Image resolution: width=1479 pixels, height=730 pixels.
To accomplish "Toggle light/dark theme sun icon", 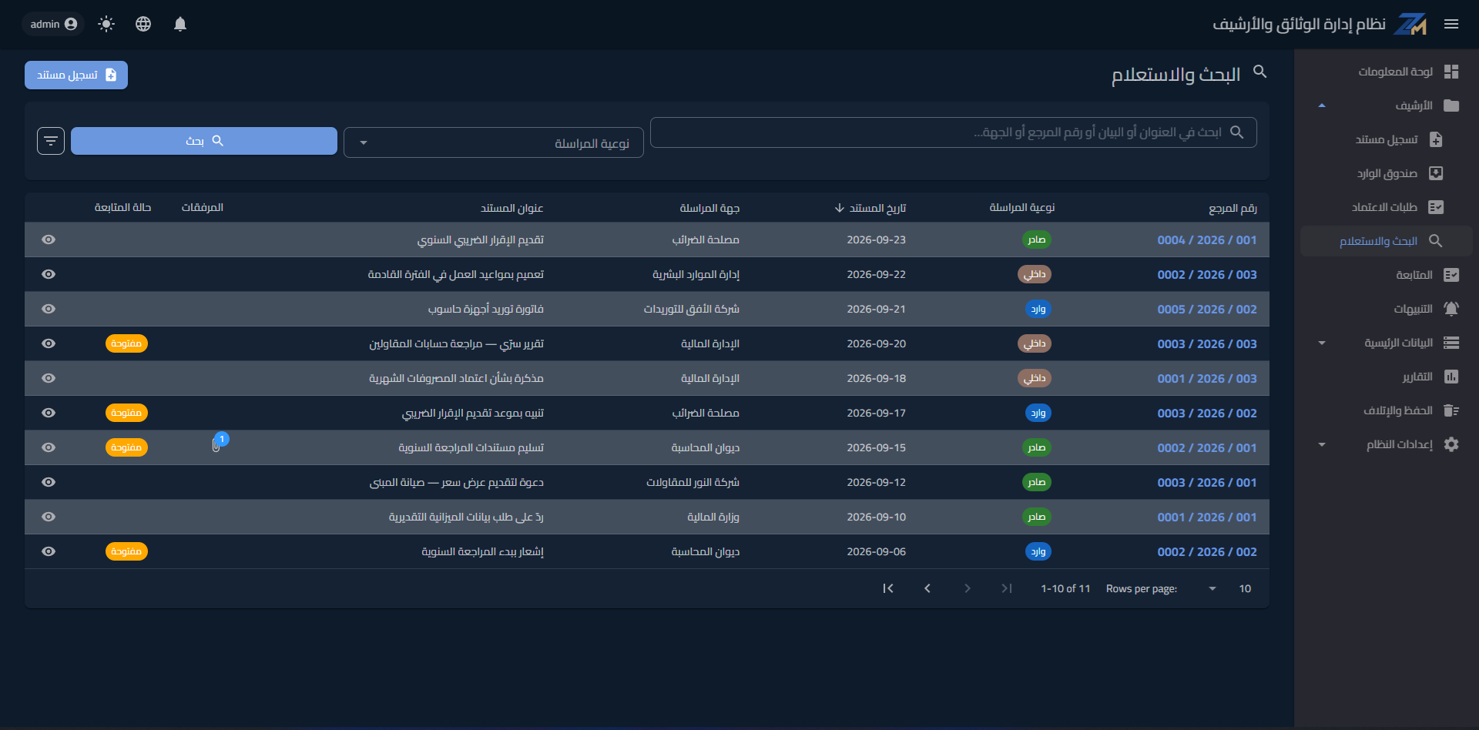I will tap(106, 24).
